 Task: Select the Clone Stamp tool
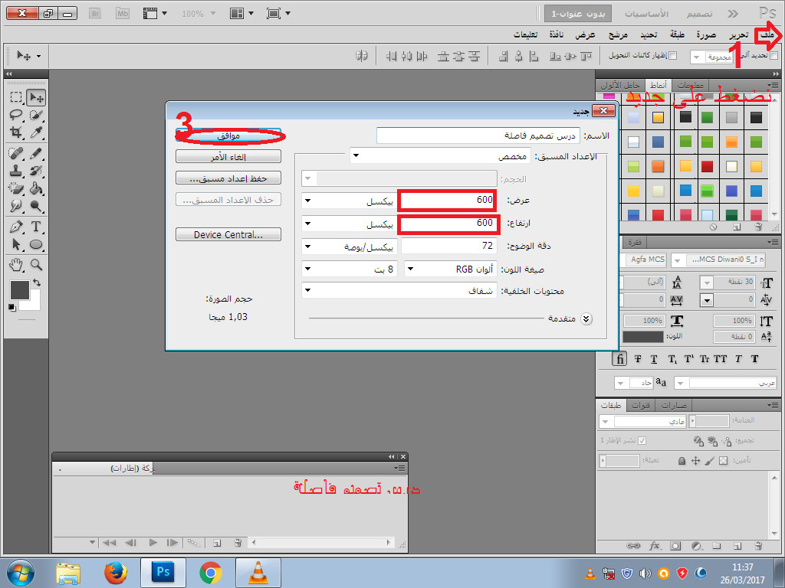(16, 170)
